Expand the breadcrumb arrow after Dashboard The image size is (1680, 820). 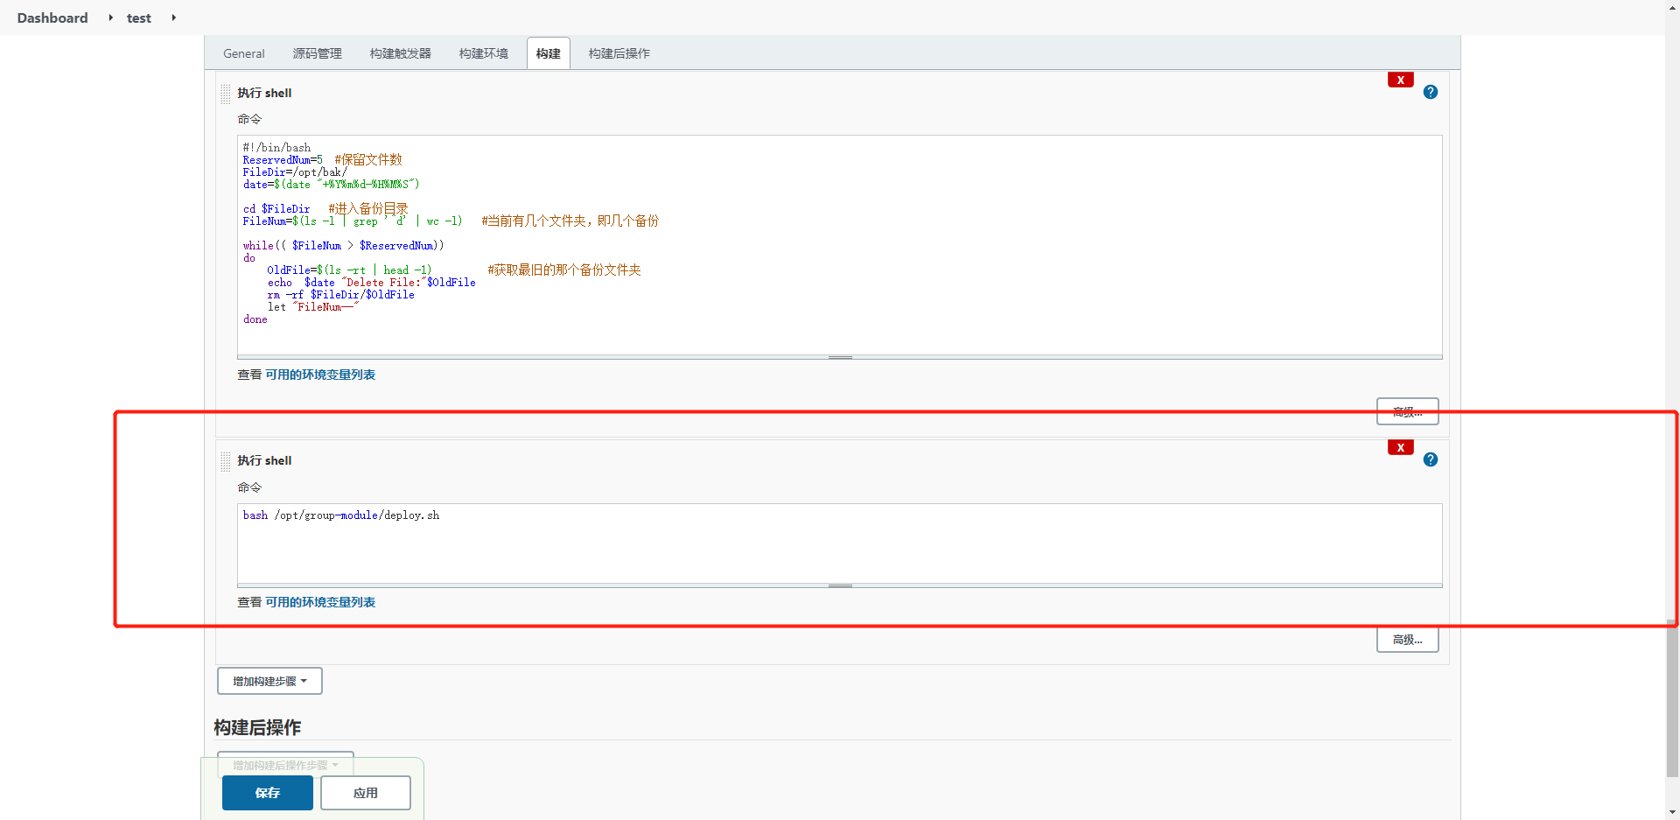pyautogui.click(x=110, y=18)
